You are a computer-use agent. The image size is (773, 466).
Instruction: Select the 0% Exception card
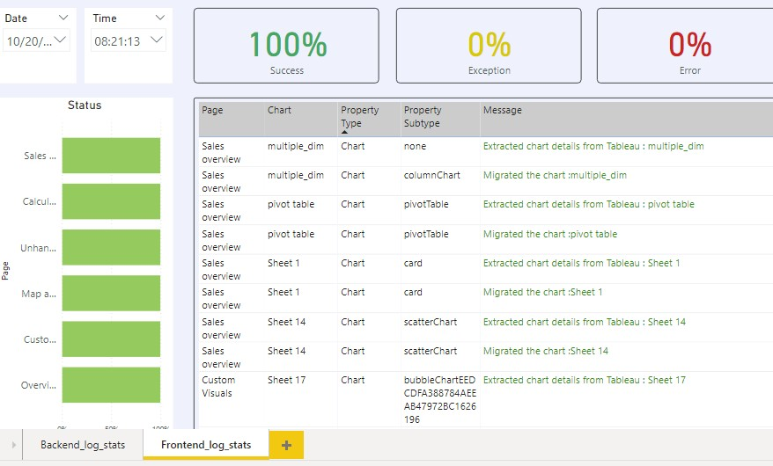(489, 46)
